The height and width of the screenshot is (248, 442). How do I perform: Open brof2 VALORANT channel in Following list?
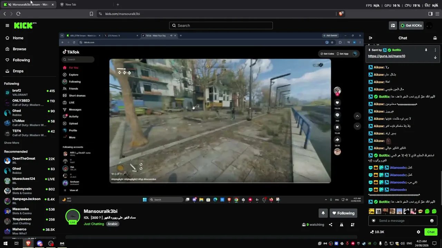29,92
